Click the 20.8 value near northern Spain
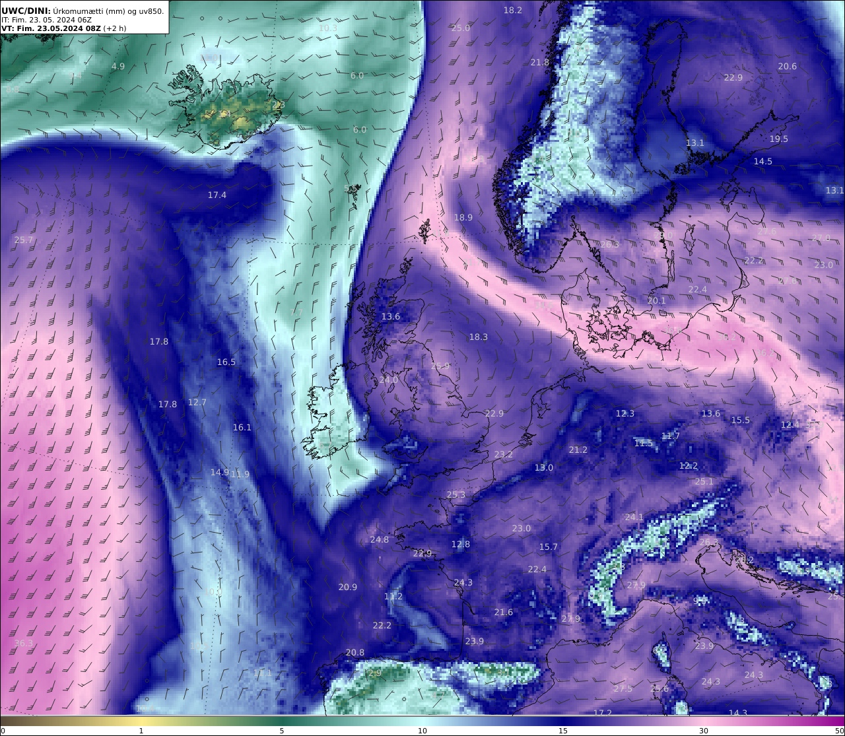The width and height of the screenshot is (845, 736). pos(355,652)
